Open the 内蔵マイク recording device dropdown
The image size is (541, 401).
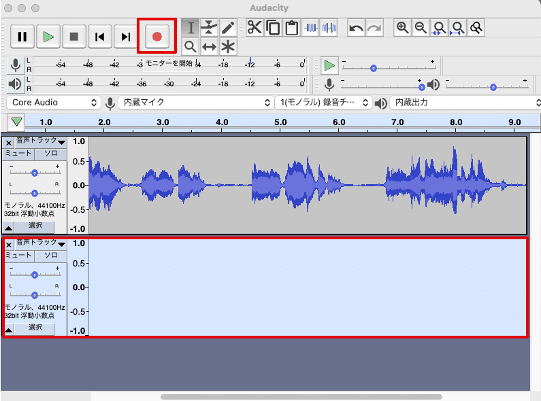click(x=196, y=103)
